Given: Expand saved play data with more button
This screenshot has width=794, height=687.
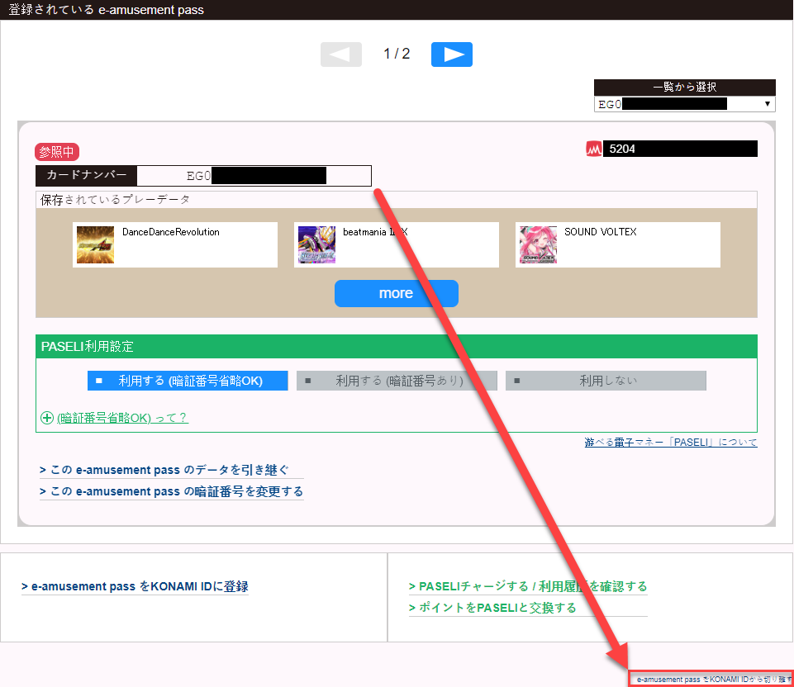Looking at the screenshot, I should coord(397,293).
